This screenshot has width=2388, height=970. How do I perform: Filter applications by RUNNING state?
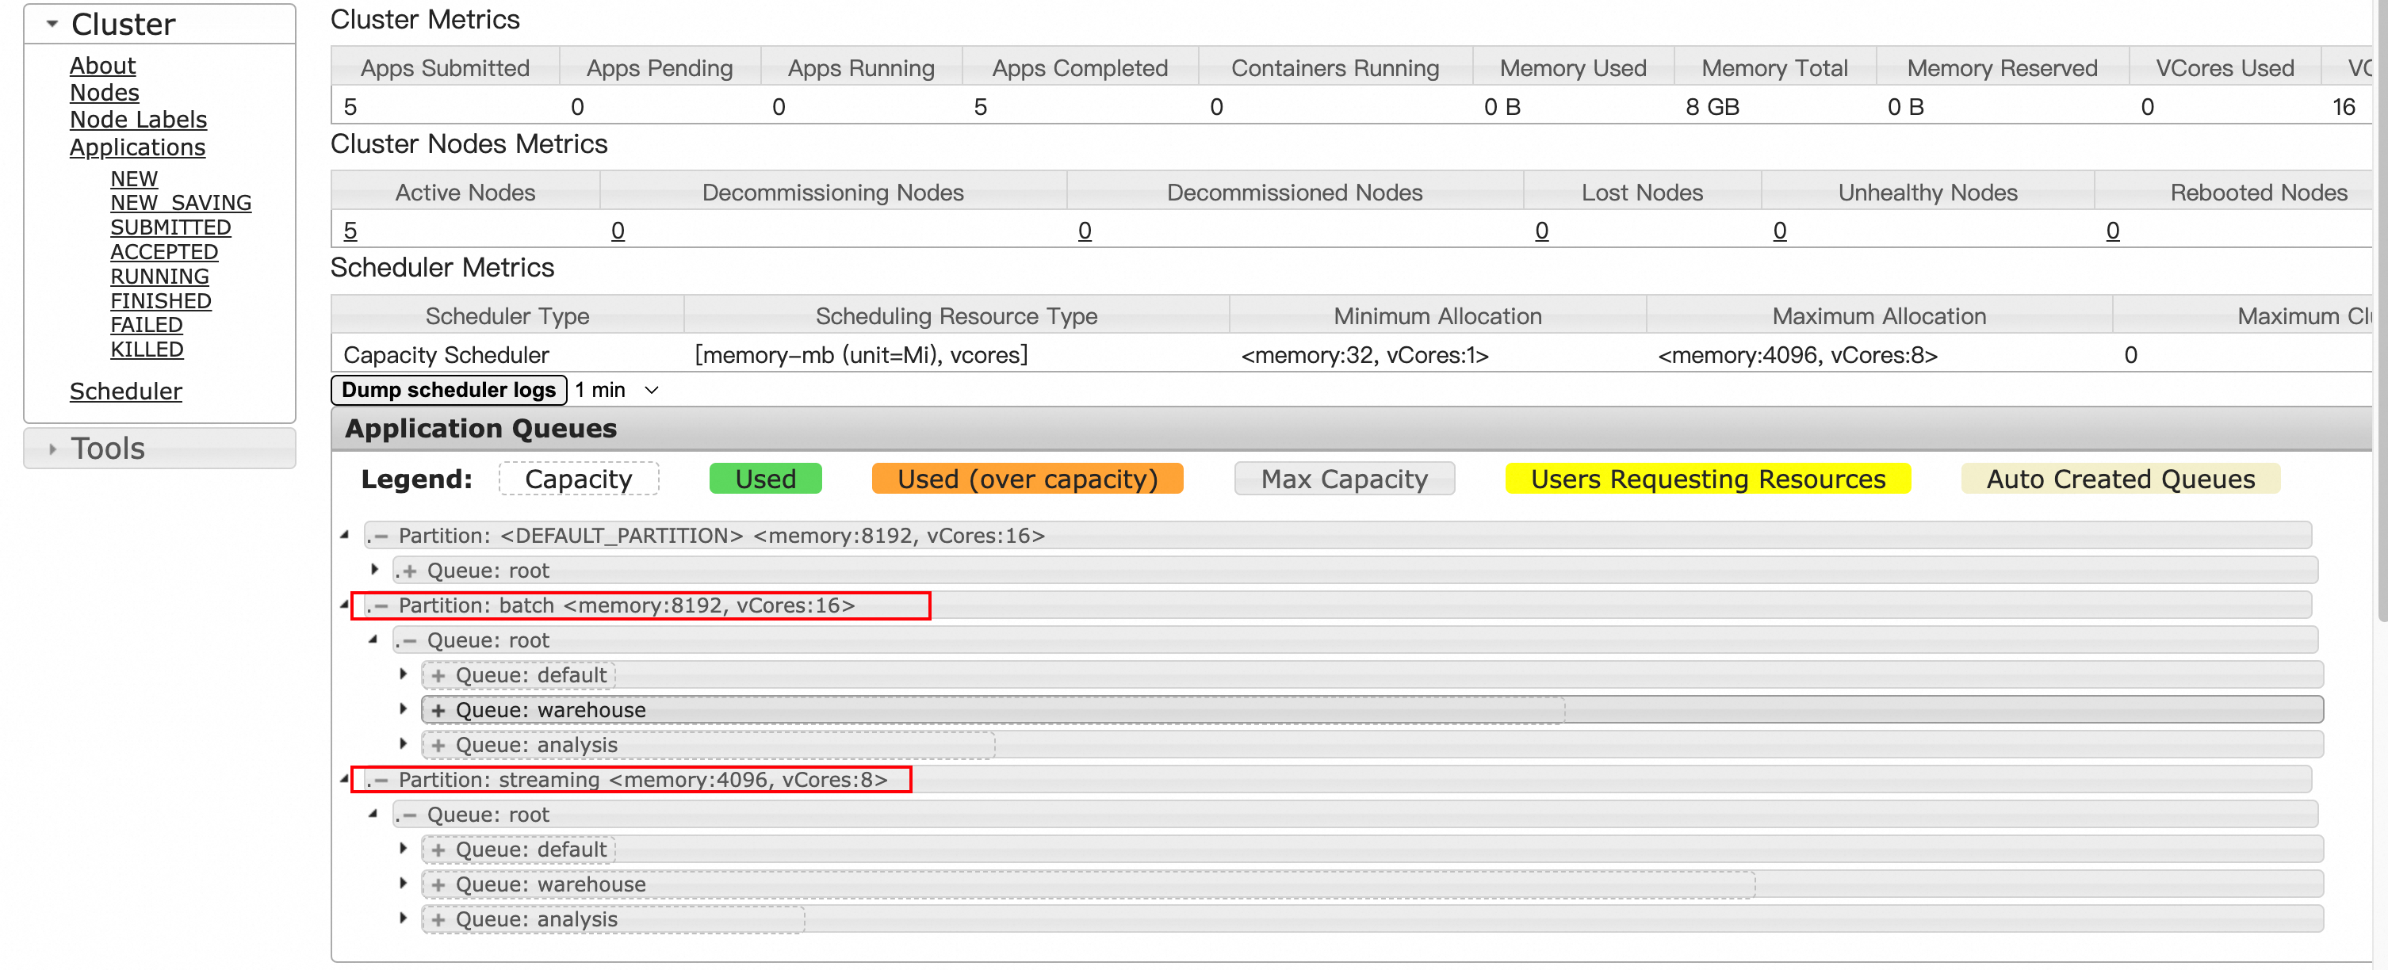pyautogui.click(x=159, y=276)
